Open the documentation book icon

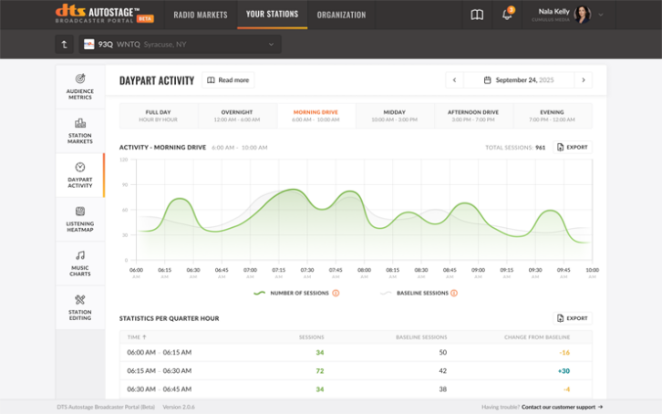point(477,15)
